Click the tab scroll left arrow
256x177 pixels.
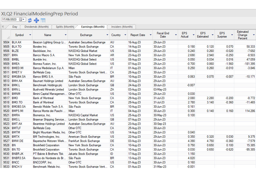[3, 26]
